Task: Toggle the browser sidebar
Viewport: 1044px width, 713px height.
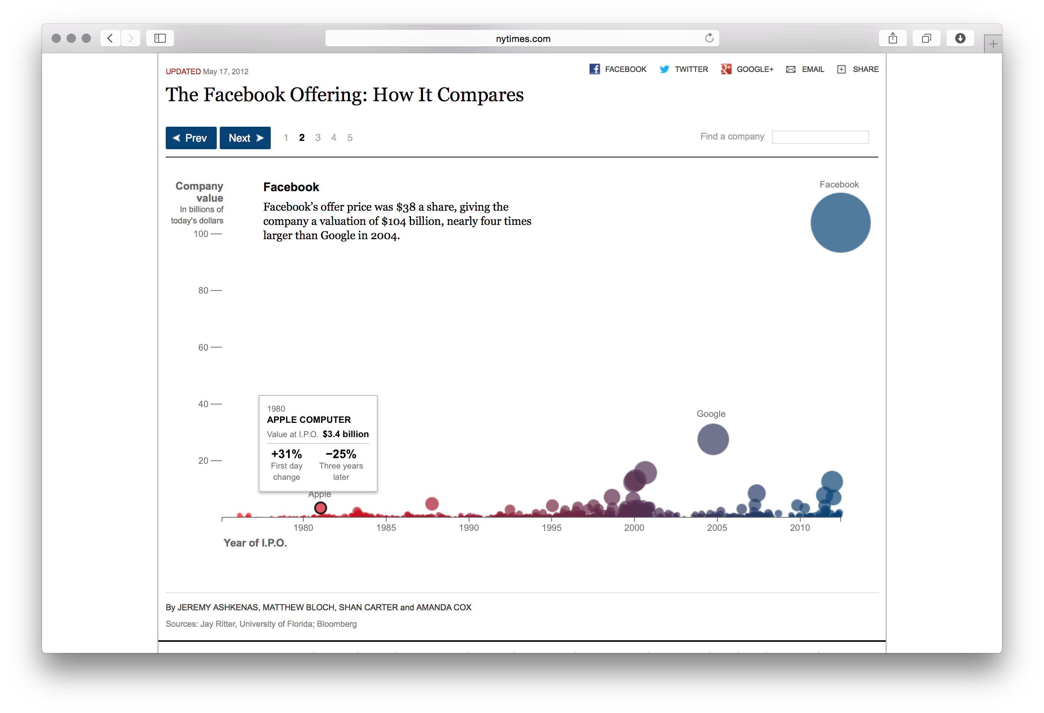Action: click(x=159, y=38)
